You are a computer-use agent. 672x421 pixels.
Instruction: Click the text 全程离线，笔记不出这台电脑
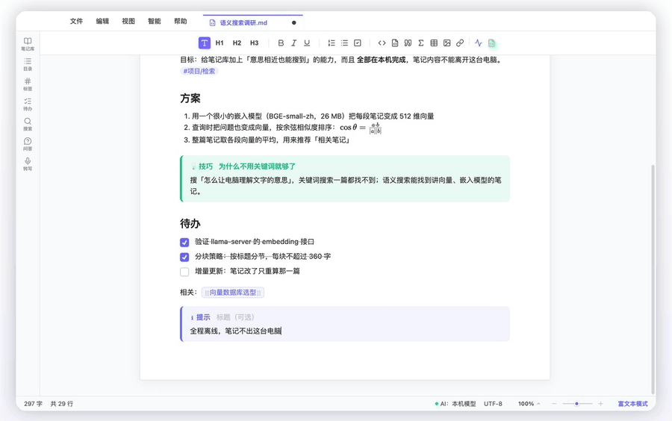click(x=235, y=331)
